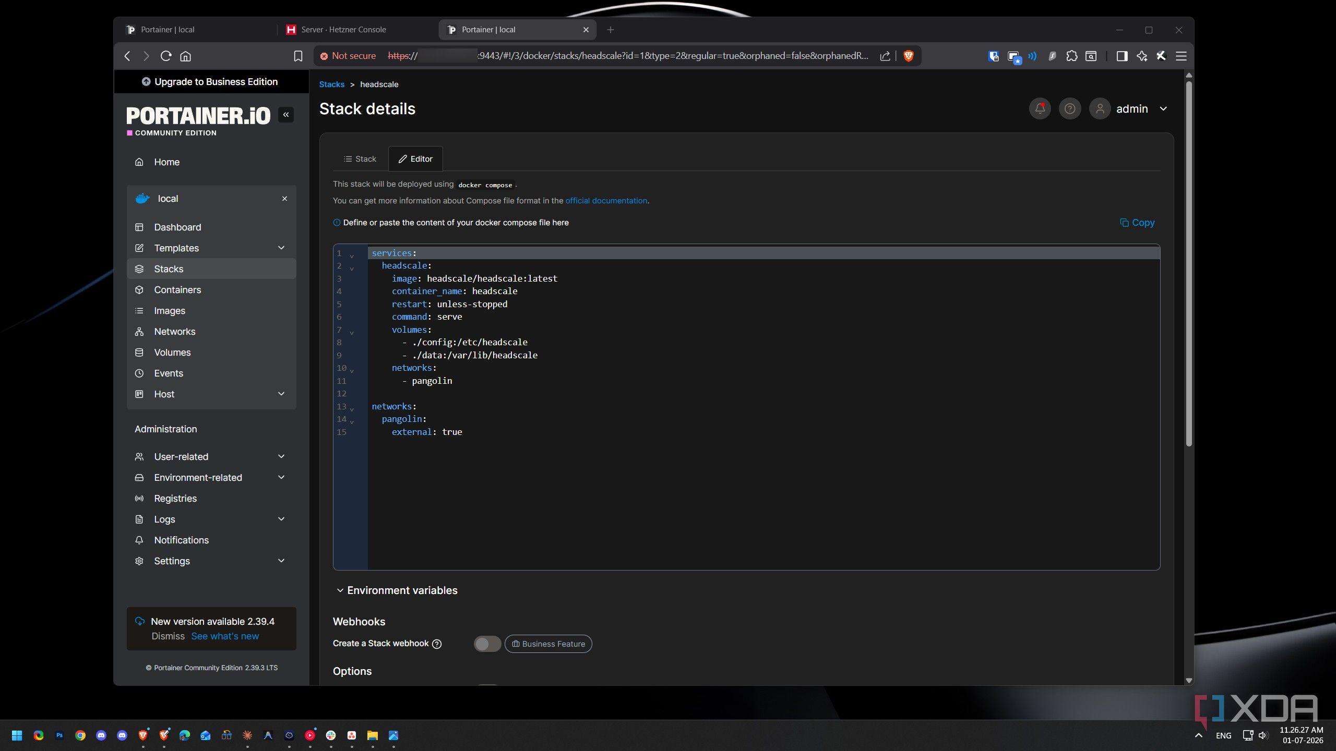Toggle the Create a Stack webhook switch
Image resolution: width=1336 pixels, height=751 pixels.
[487, 644]
